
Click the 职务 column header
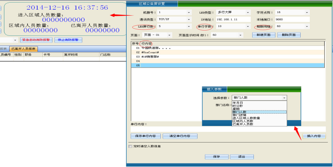tap(33, 55)
